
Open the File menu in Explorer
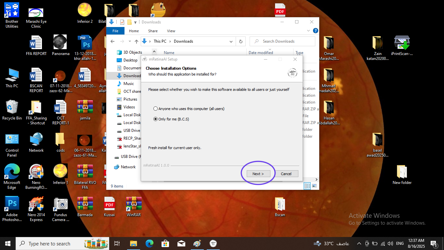(x=115, y=31)
